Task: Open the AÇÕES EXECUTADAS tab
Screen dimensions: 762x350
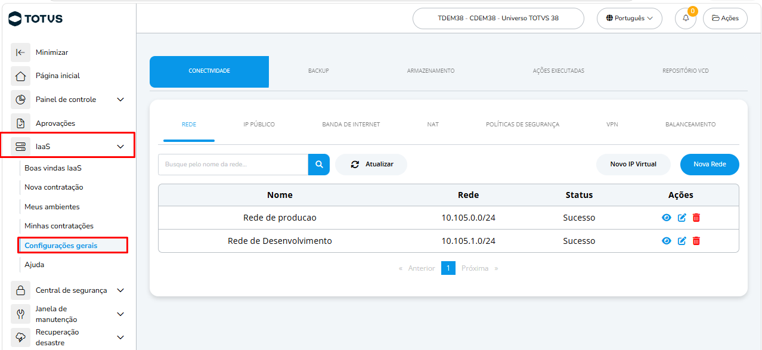Action: point(559,71)
